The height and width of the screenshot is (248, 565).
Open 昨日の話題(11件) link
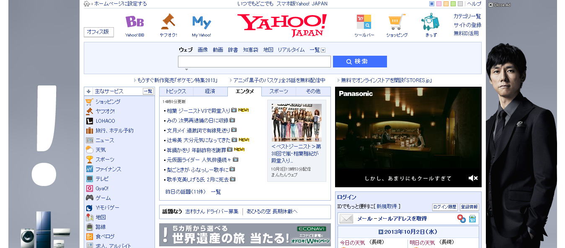point(186,192)
